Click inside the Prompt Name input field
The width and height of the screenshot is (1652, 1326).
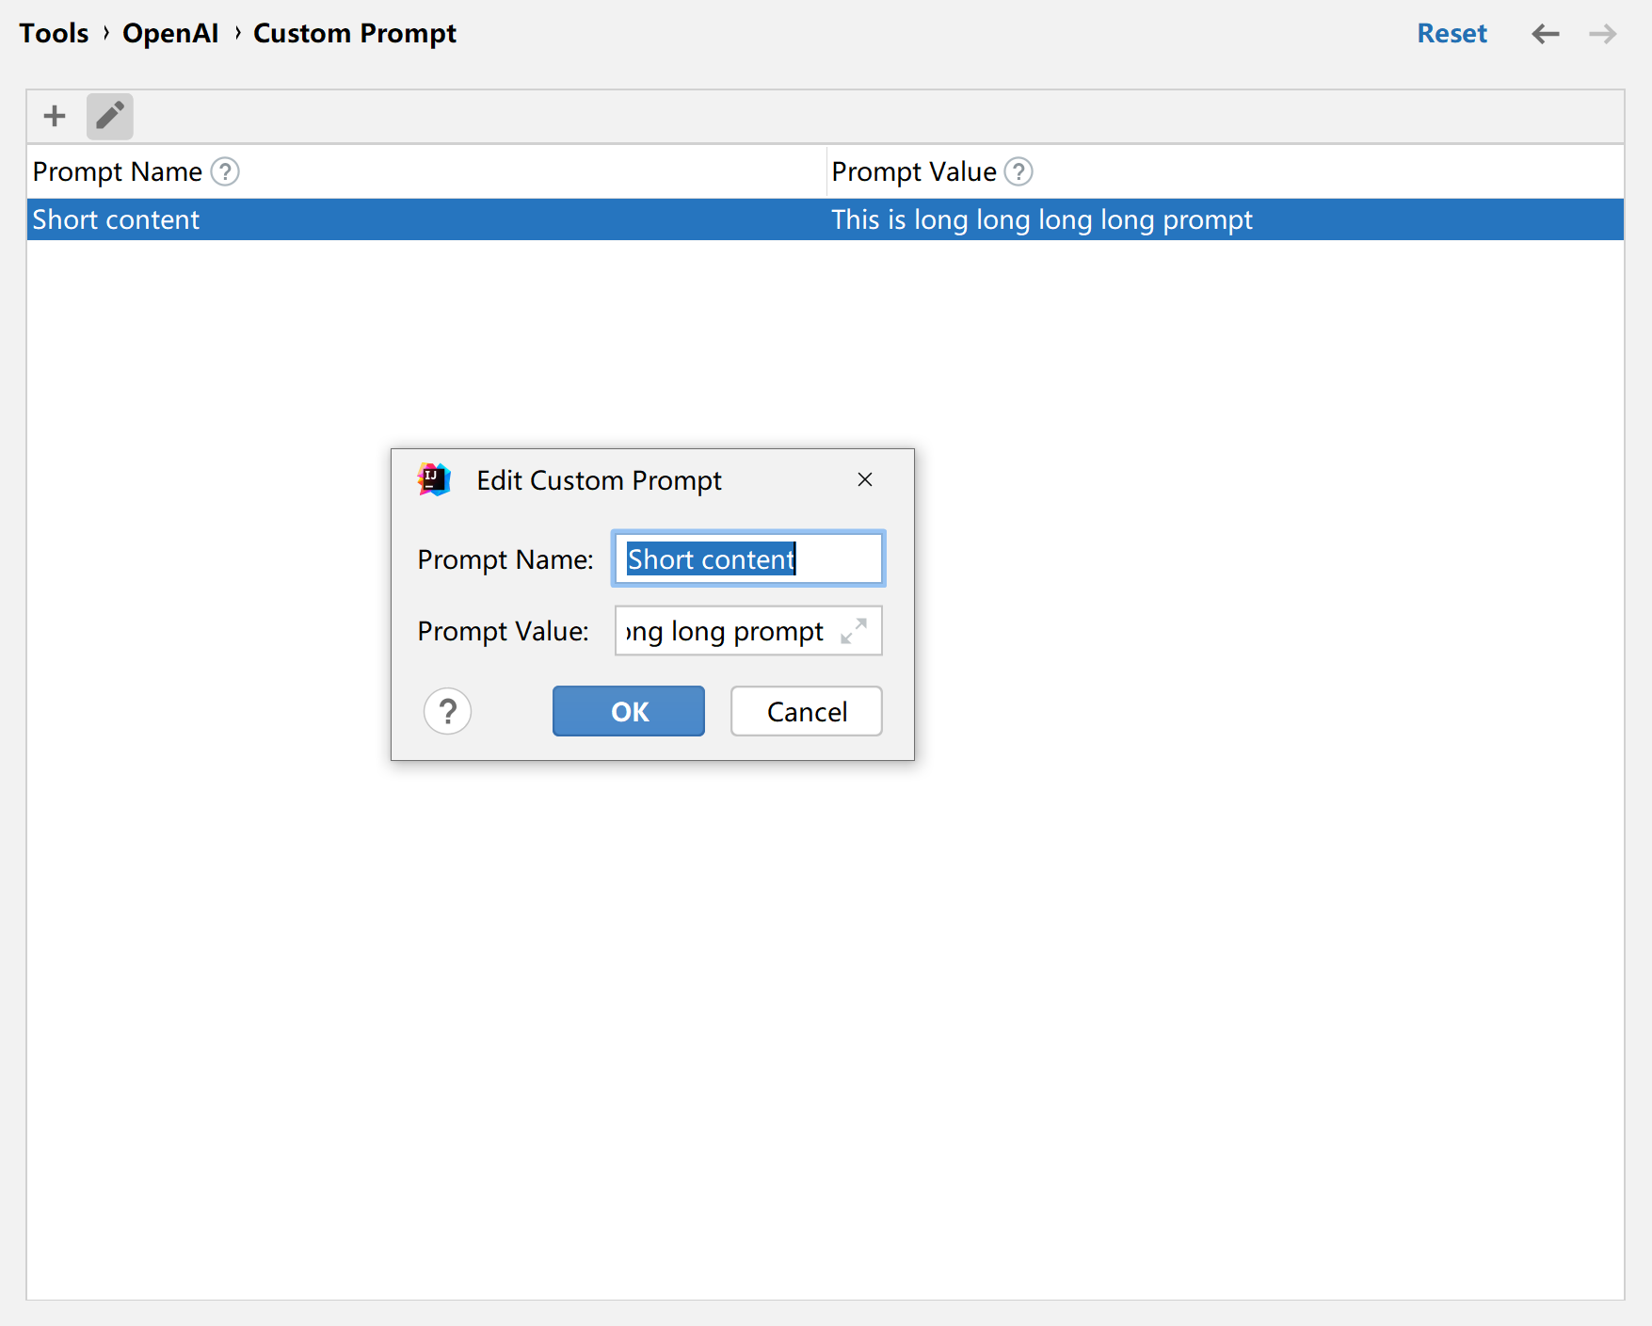point(746,558)
